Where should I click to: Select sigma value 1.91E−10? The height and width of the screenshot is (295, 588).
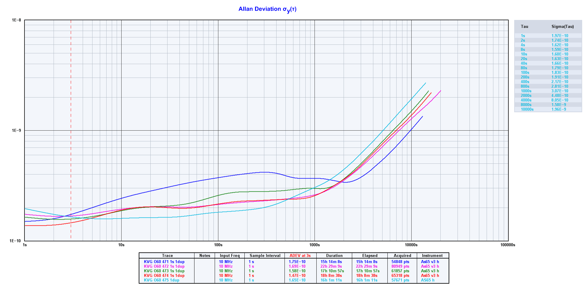tap(560, 77)
